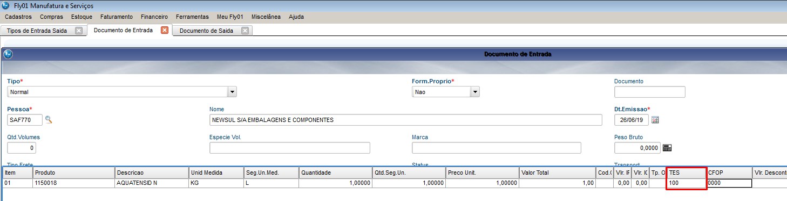The height and width of the screenshot is (201, 787).
Task: Switch to Tipos de Entrada Saida tab
Action: pos(37,31)
